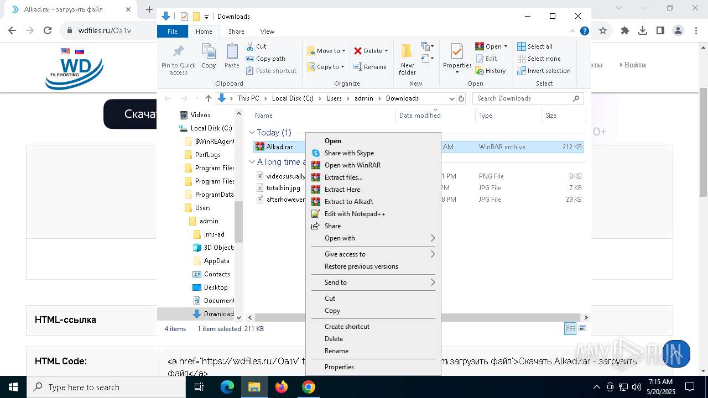Click the Rename ribbon button
The height and width of the screenshot is (398, 708).
370,67
